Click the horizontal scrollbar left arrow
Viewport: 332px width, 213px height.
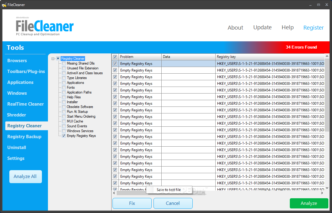coord(114,193)
